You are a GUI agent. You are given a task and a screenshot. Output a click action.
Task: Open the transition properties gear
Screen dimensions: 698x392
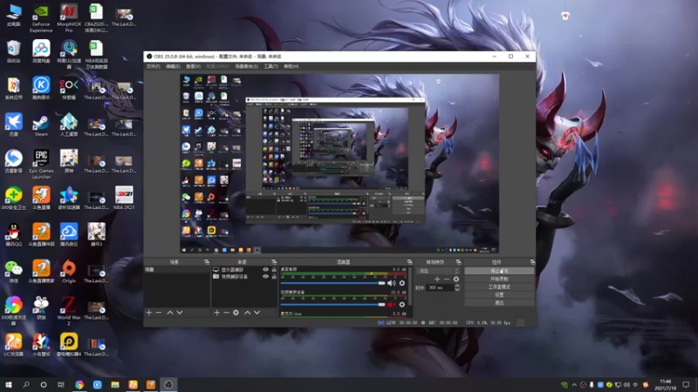[x=455, y=279]
